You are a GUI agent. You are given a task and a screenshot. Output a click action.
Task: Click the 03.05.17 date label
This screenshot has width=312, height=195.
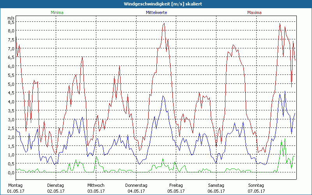pyautogui.click(x=96, y=191)
